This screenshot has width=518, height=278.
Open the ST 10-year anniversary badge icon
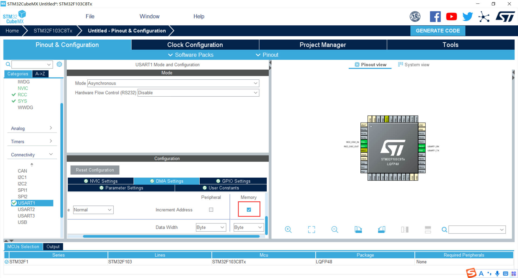[x=415, y=17]
